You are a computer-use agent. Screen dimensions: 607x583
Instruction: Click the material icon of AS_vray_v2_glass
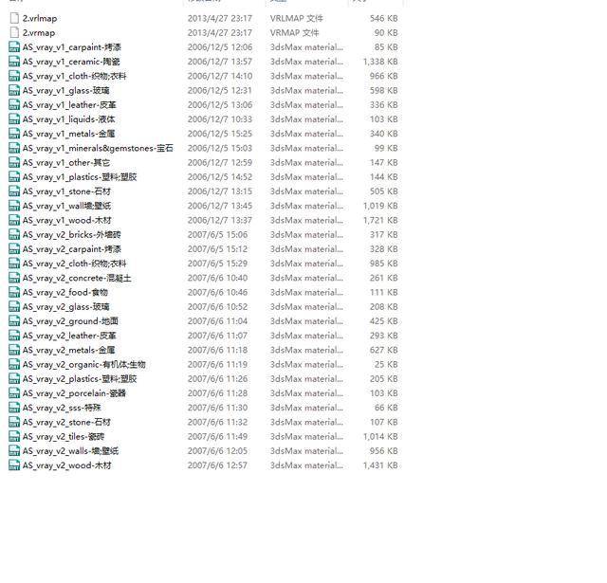tap(14, 307)
